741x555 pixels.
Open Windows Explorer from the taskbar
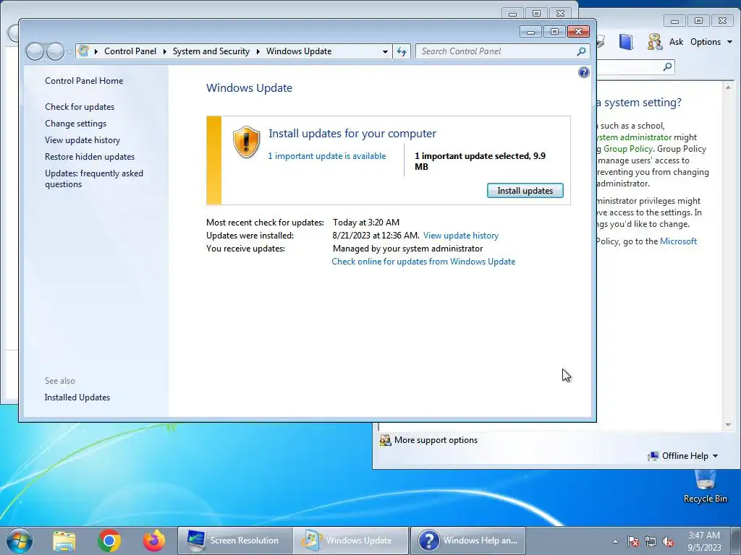click(x=64, y=541)
